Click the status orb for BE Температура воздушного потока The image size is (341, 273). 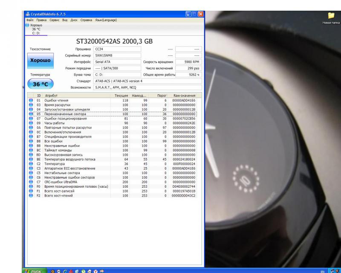pyautogui.click(x=31, y=160)
